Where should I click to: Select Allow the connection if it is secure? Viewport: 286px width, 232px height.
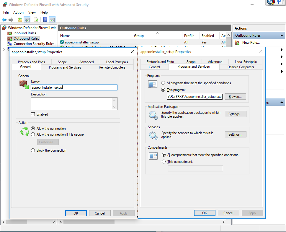(x=33, y=134)
